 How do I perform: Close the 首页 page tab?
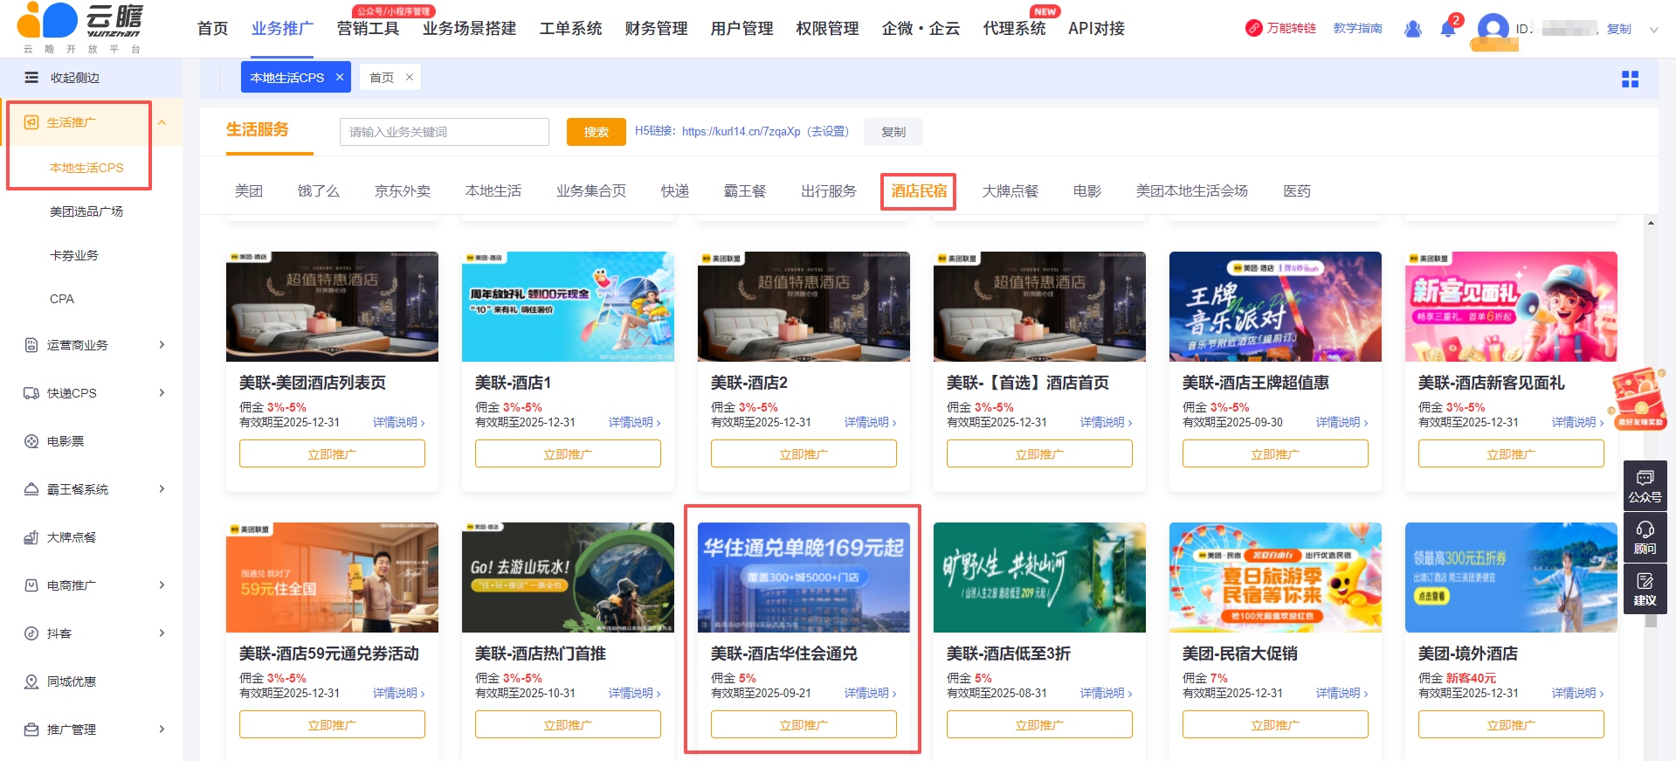pyautogui.click(x=409, y=77)
